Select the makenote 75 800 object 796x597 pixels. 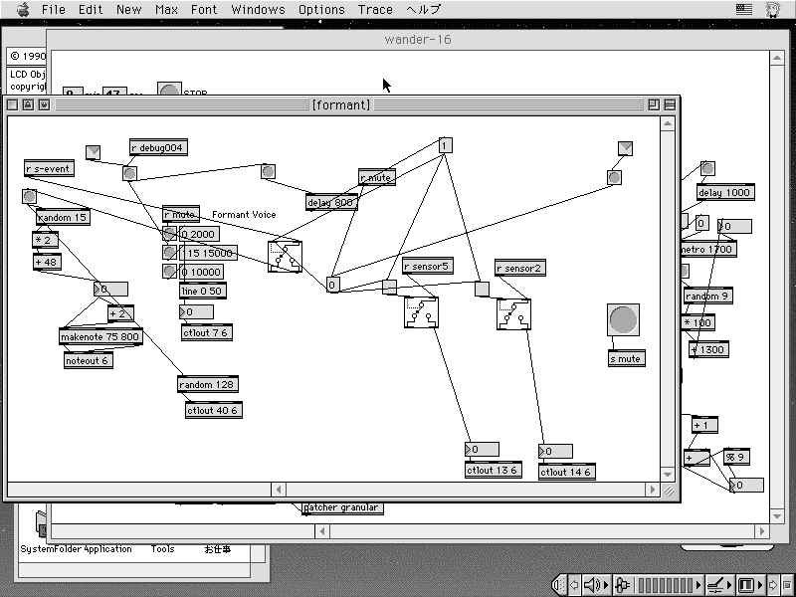click(100, 336)
